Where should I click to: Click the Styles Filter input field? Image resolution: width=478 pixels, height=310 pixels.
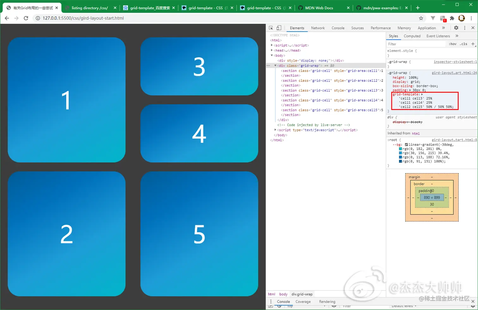416,44
